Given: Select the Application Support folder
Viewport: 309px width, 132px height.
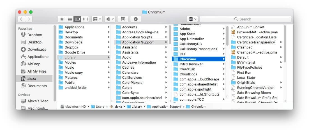Looking at the screenshot, I should click(x=141, y=42).
